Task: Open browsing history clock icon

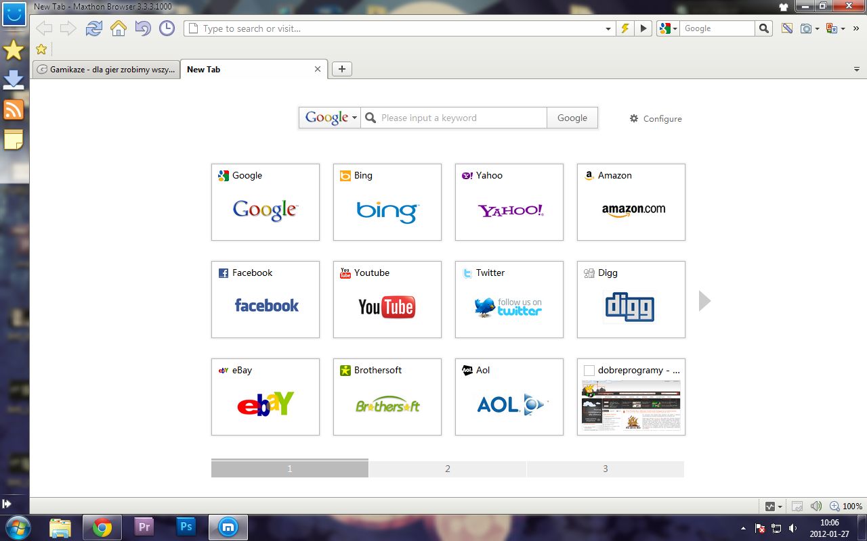Action: (167, 28)
